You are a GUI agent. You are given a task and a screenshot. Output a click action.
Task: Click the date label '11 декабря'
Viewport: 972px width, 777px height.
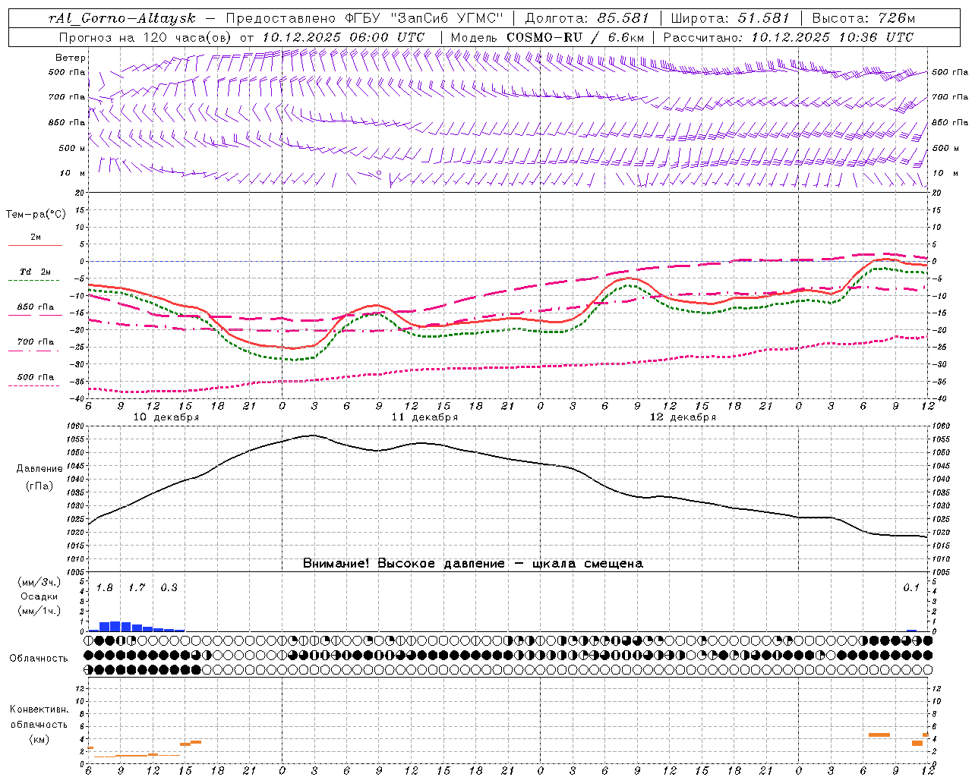[424, 417]
